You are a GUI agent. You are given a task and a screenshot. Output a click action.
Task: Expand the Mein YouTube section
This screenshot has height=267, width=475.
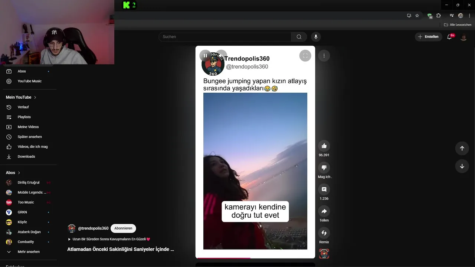coord(21,97)
